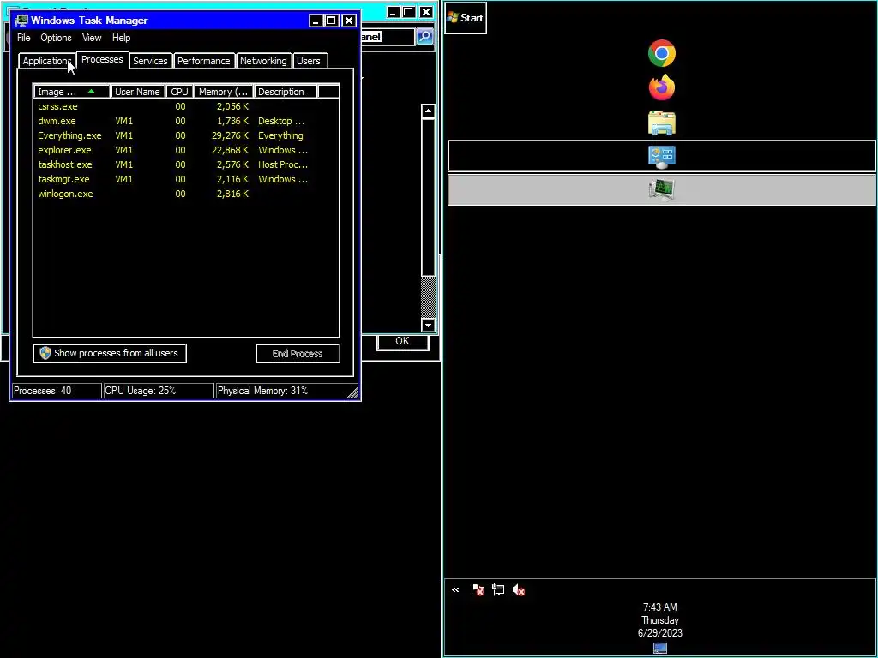Switch to the Users tab
The width and height of the screenshot is (878, 658).
point(309,61)
